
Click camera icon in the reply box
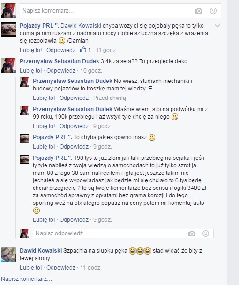pos(192,233)
